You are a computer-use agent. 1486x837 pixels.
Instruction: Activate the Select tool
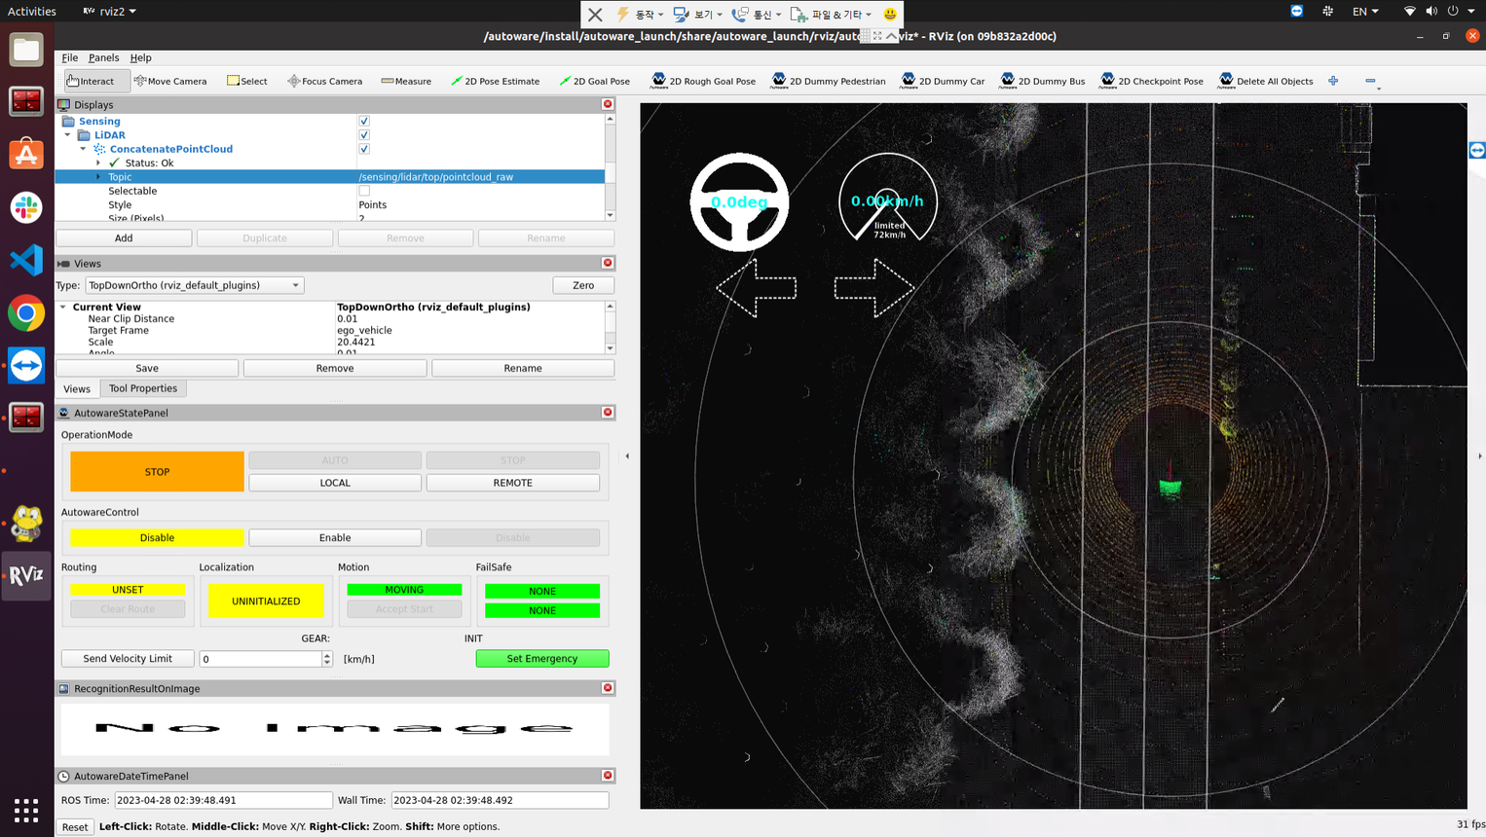[x=247, y=81]
